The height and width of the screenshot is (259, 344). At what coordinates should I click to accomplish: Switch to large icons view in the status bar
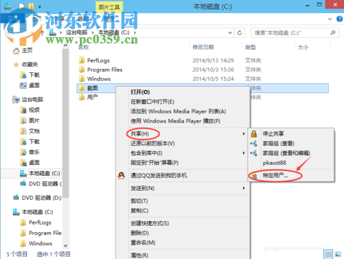pyautogui.click(x=338, y=254)
